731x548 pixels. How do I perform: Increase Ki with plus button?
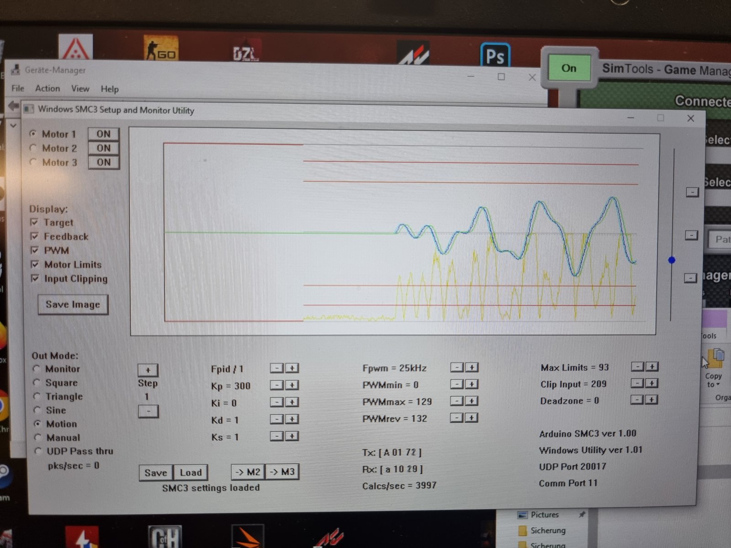pyautogui.click(x=292, y=402)
